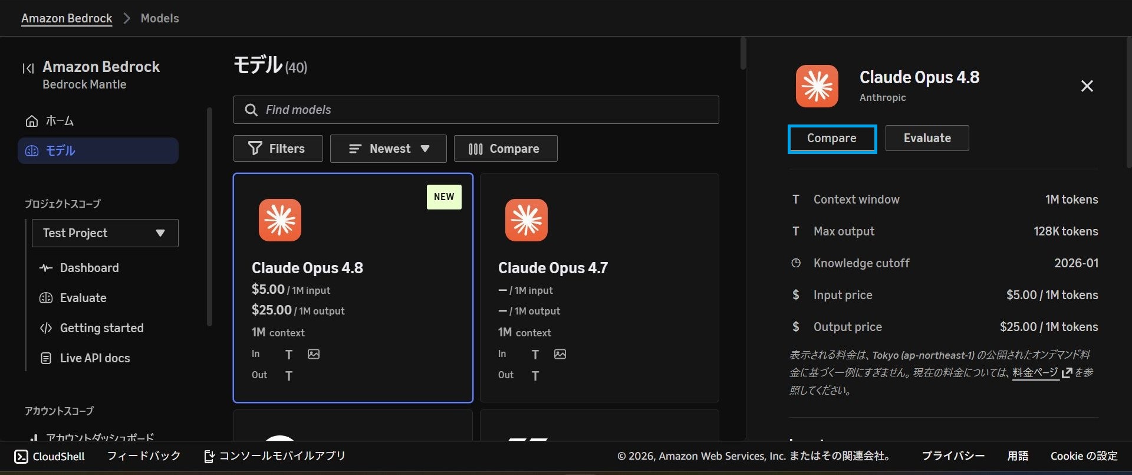This screenshot has height=475, width=1132.
Task: Click the Claude Opus 4.8 card logo
Action: tap(280, 220)
